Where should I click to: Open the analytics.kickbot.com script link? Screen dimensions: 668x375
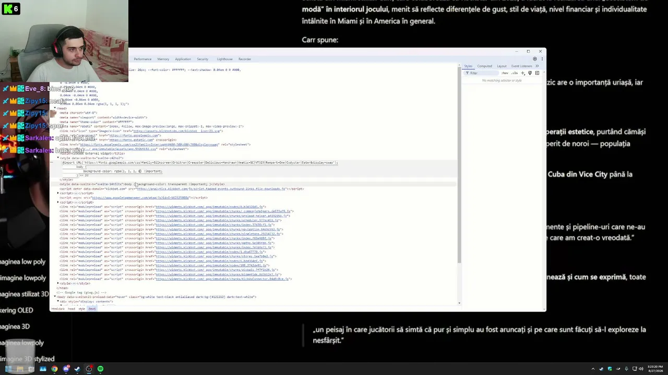(211, 189)
